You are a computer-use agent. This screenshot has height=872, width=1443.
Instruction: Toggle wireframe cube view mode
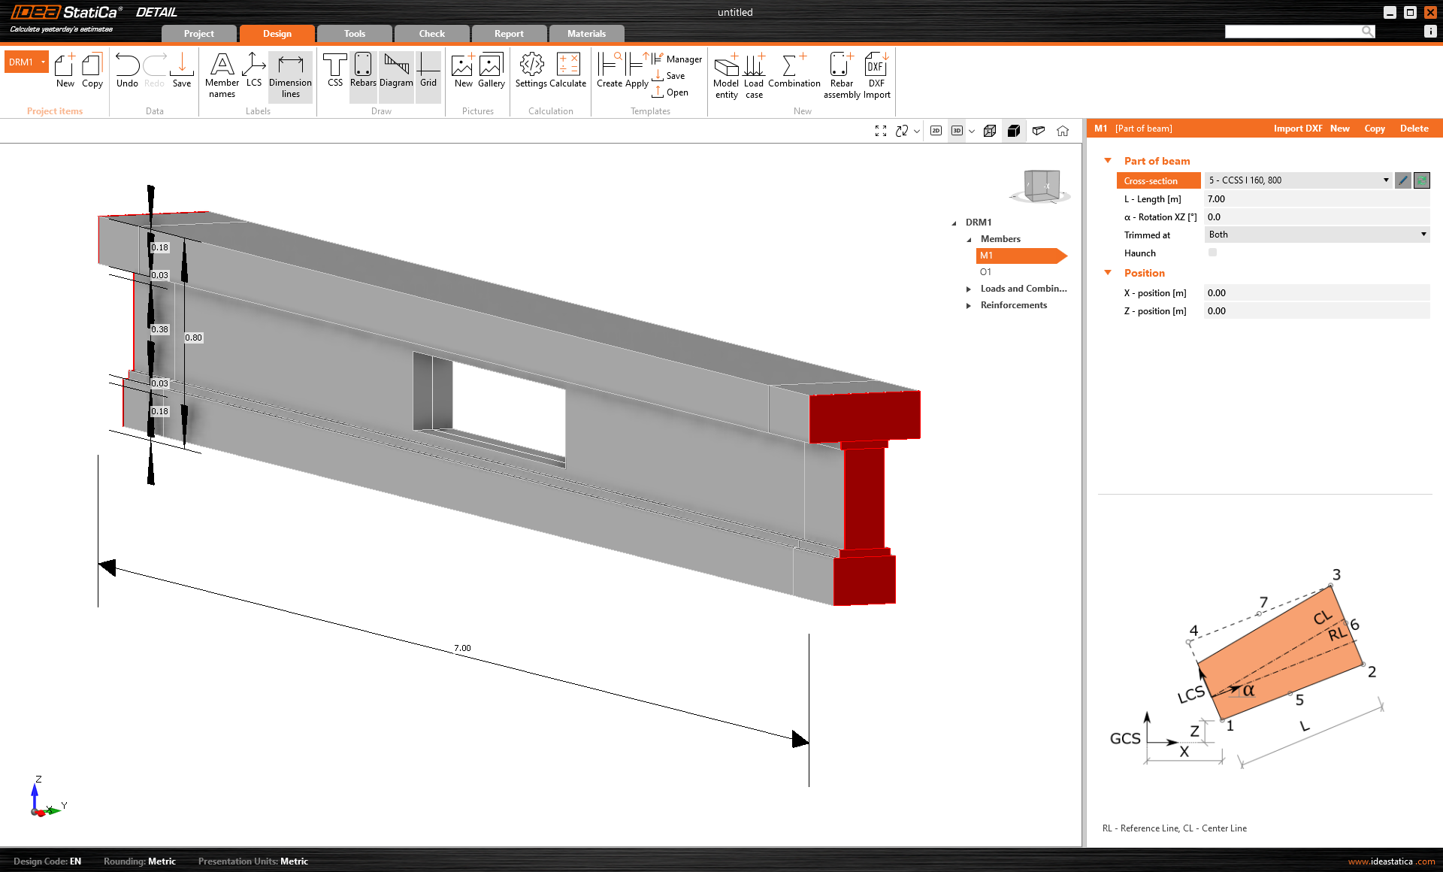(x=990, y=131)
